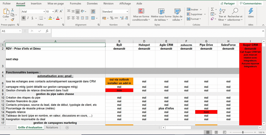This screenshot has width=266, height=135.
Task: Click the insert function fx icon
Action: click(x=47, y=31)
